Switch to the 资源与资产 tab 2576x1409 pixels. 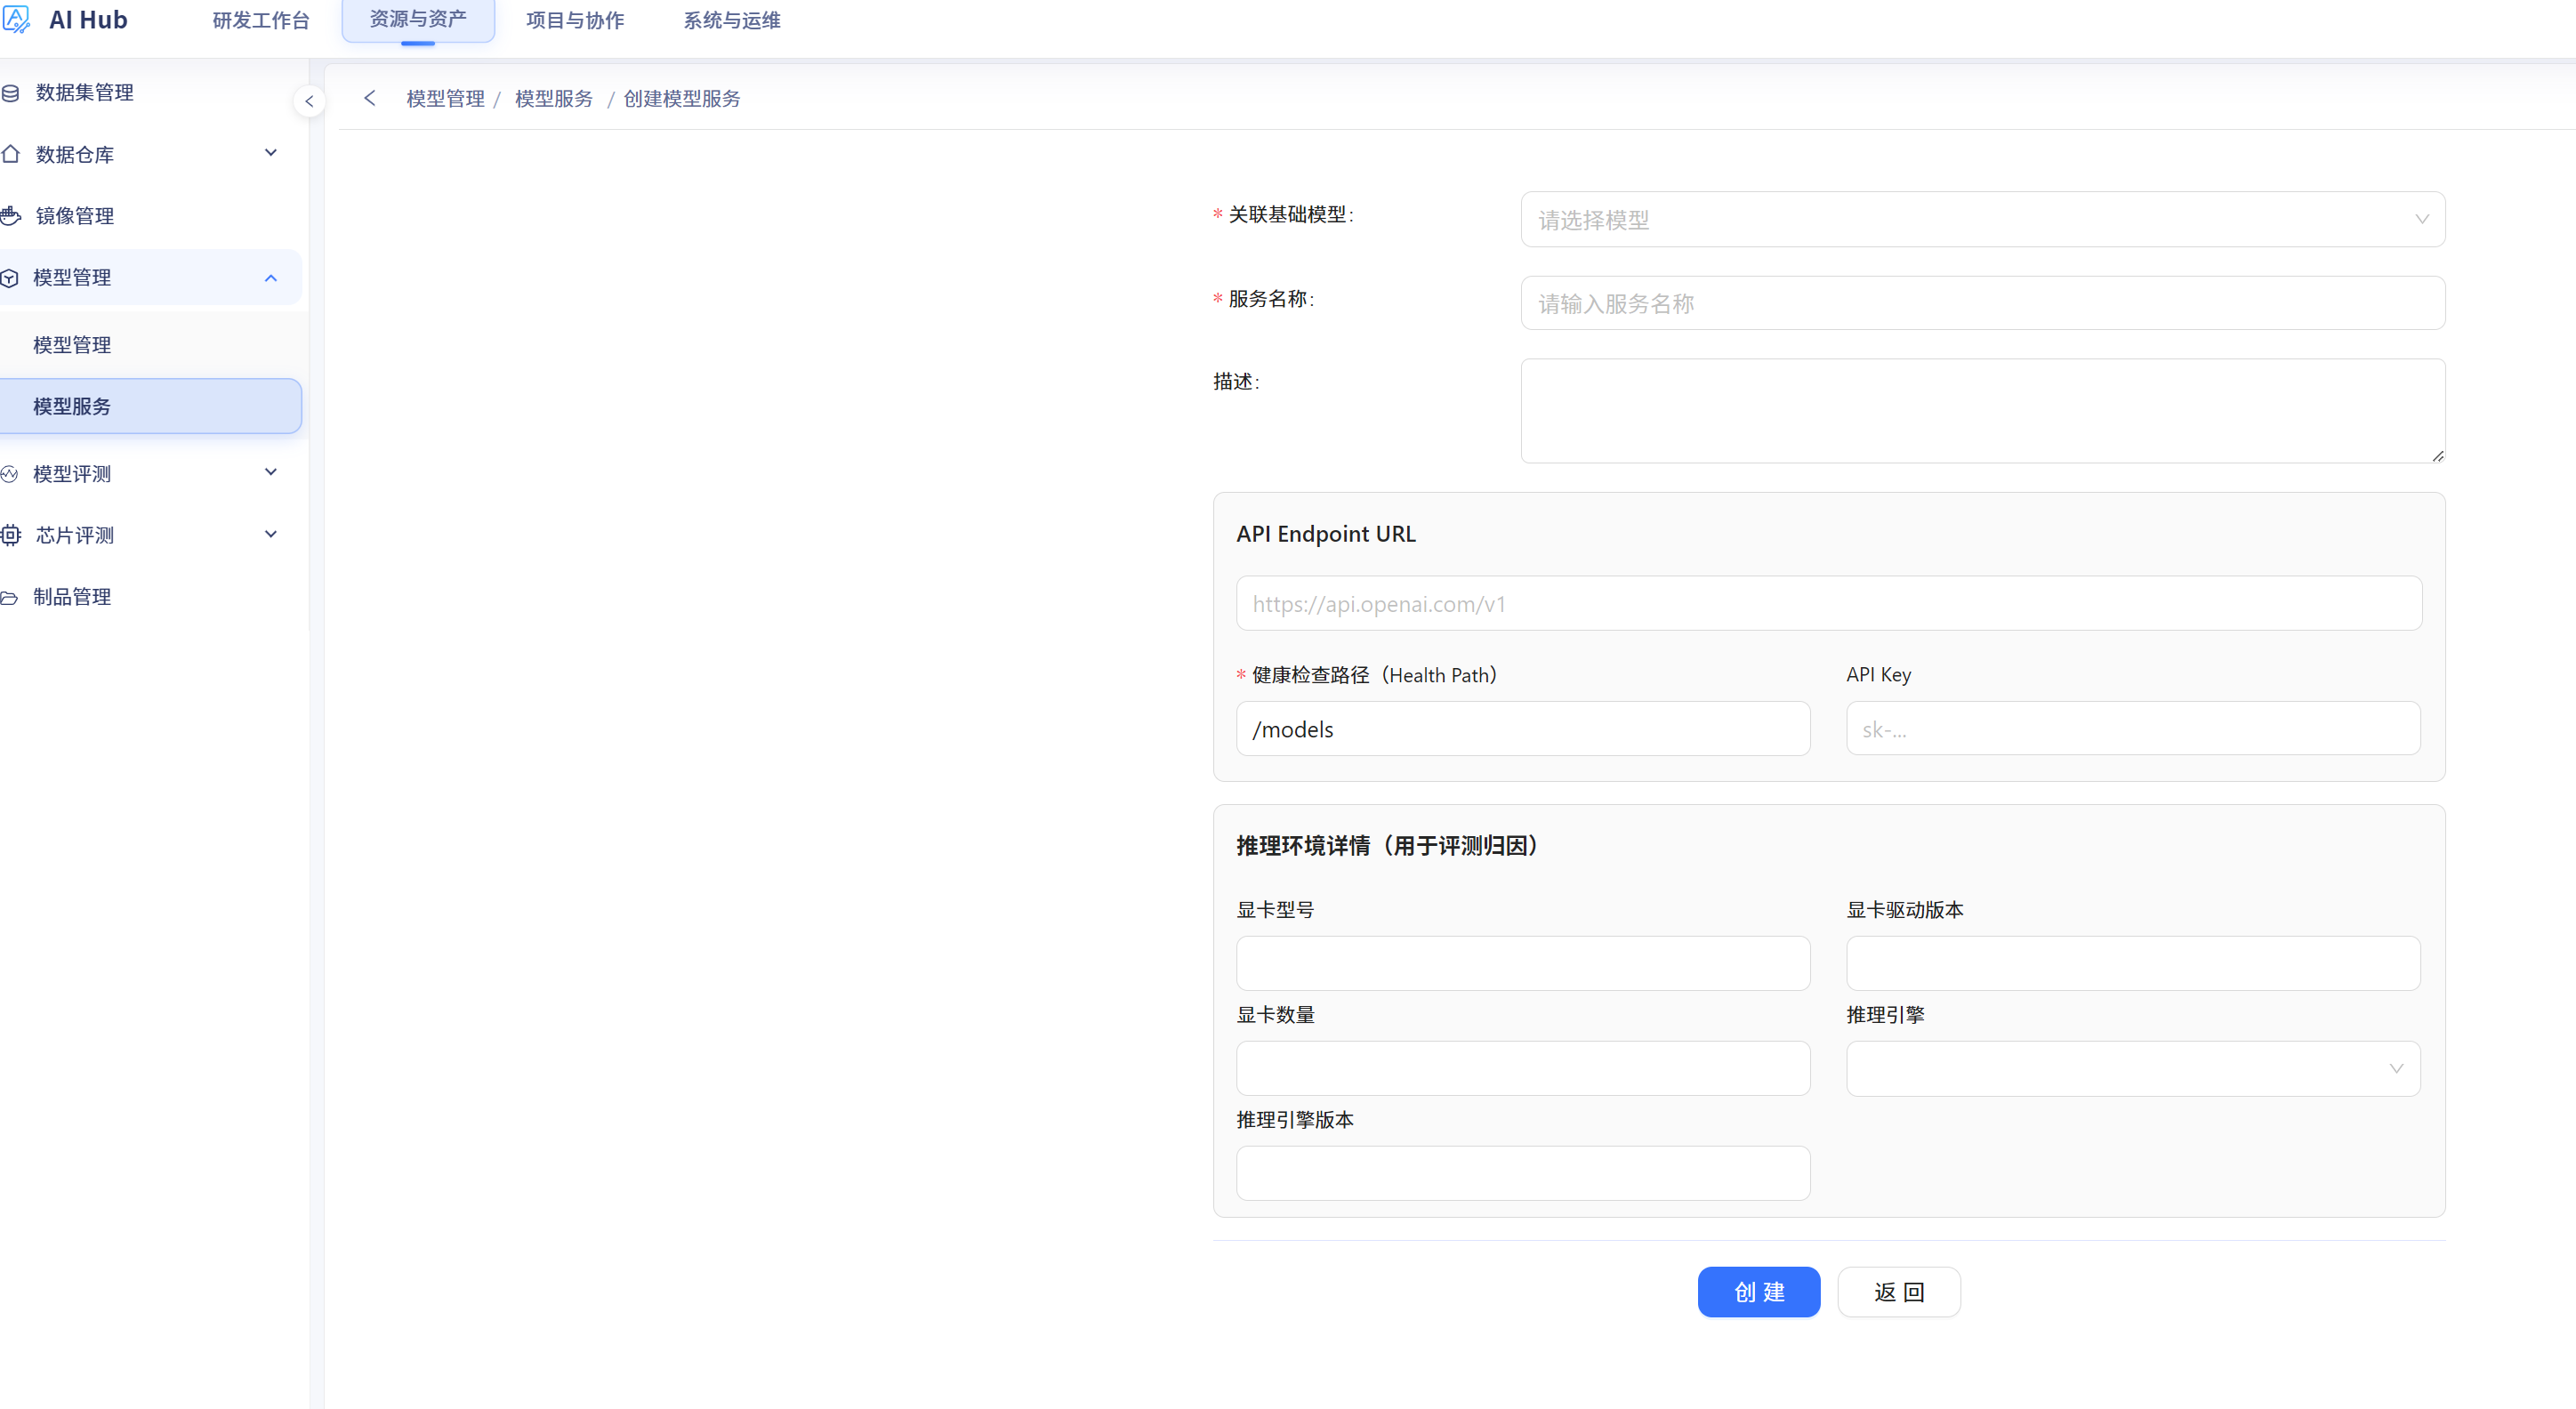[418, 19]
